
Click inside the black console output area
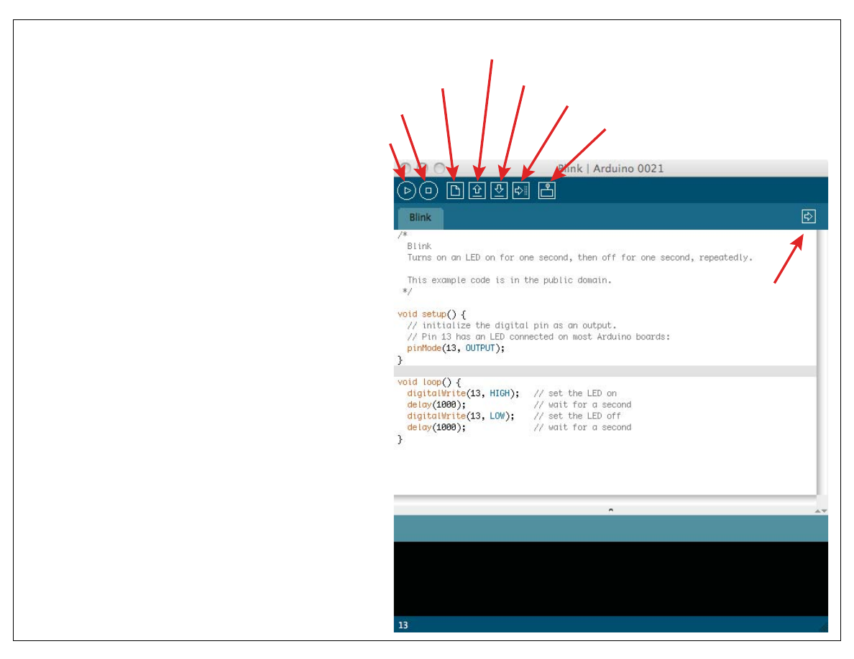(x=610, y=578)
